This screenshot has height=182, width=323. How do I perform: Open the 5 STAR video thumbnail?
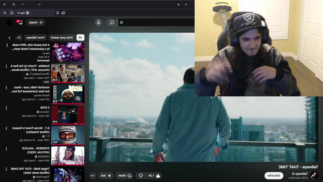(68, 115)
